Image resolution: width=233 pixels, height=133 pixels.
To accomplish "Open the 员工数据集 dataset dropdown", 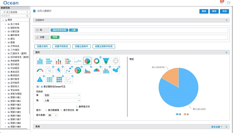I will (15, 12).
